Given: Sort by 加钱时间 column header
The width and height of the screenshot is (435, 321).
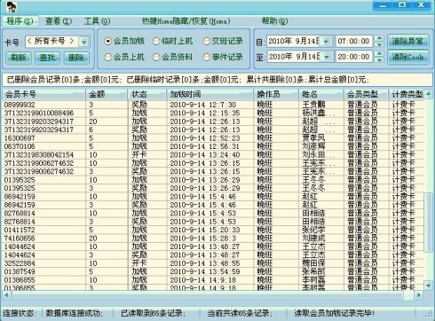Looking at the screenshot, I should 210,94.
